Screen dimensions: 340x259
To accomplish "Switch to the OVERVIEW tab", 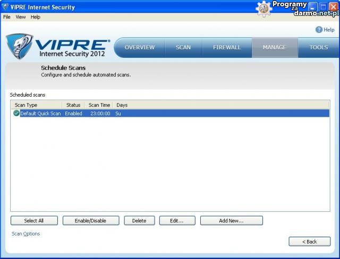I will [x=140, y=48].
